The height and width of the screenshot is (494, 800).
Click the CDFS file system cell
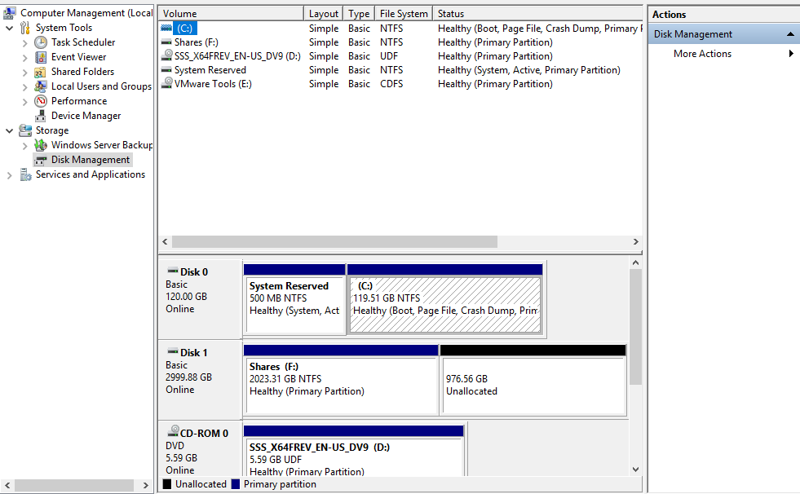pos(391,84)
